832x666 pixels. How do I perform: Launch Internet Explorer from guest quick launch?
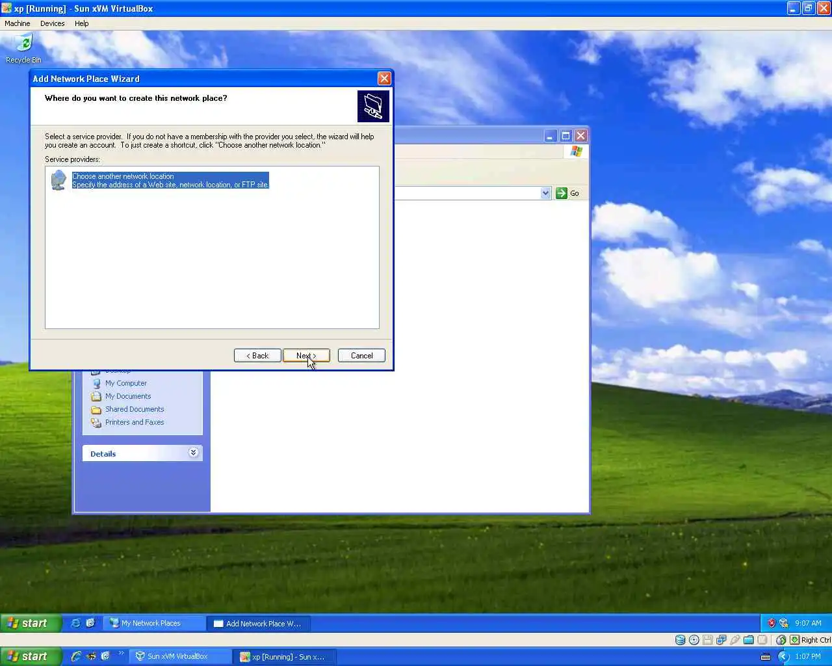coord(76,623)
